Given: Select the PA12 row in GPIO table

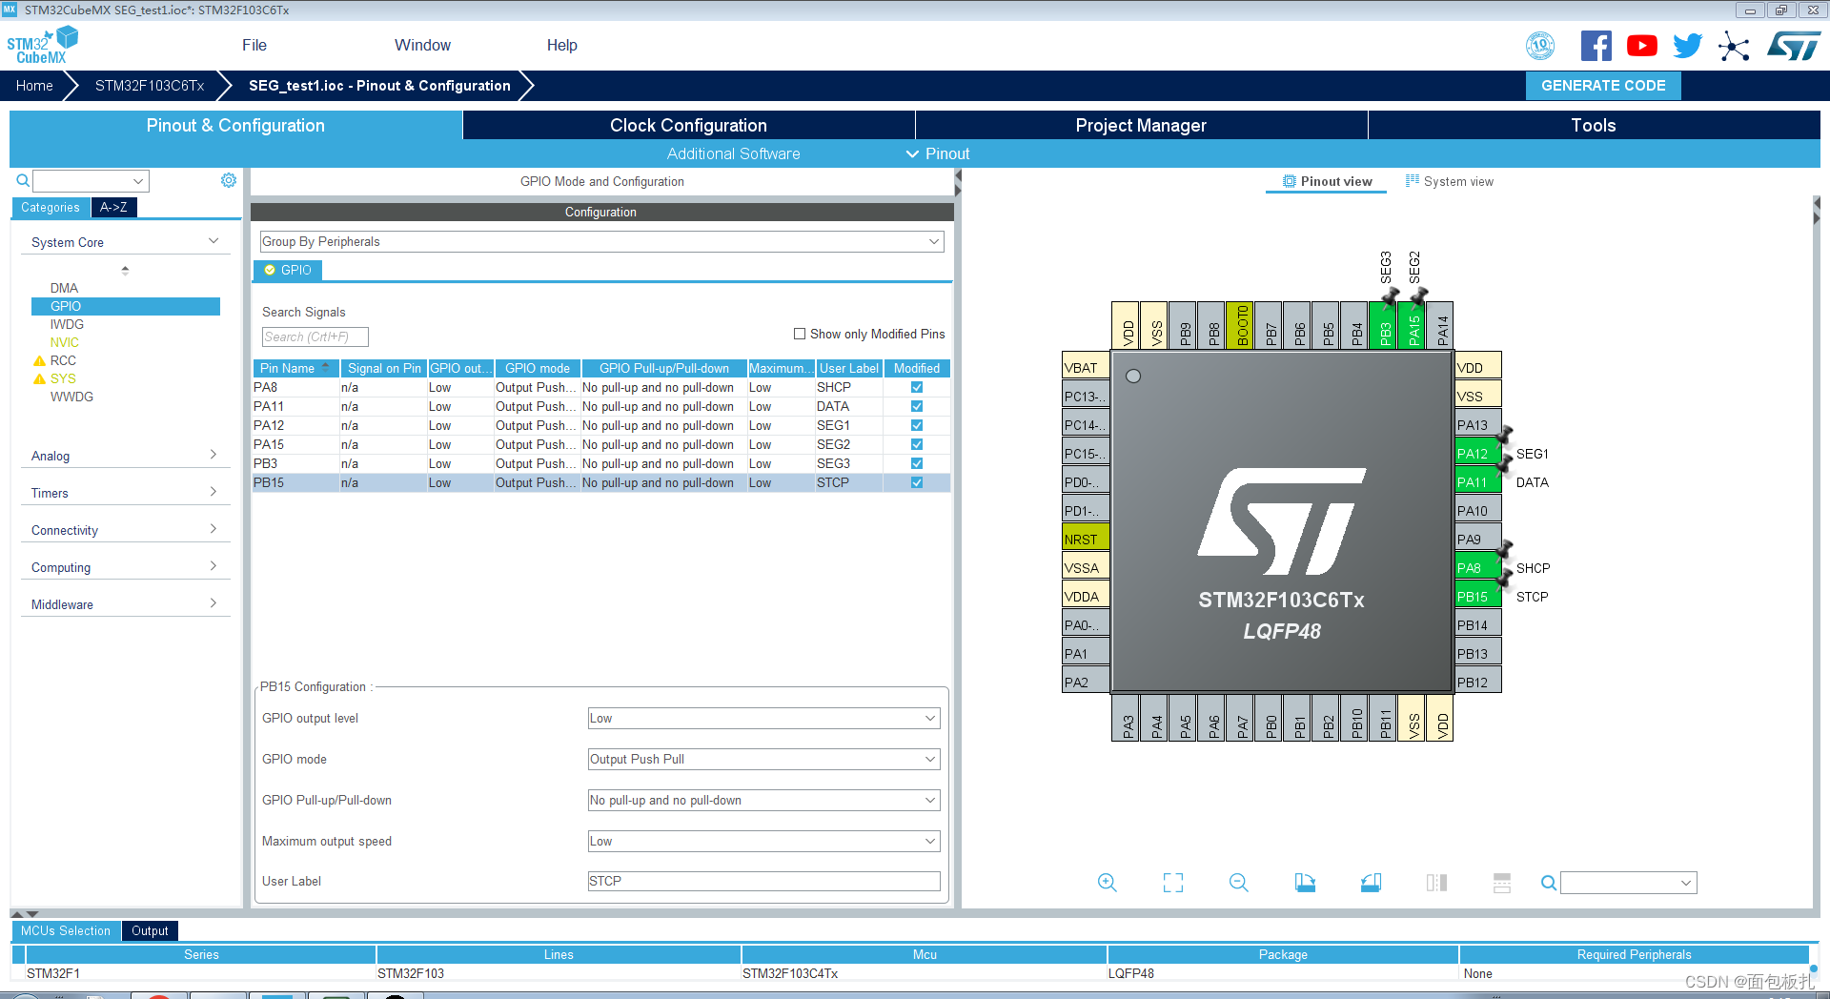Looking at the screenshot, I should 601,425.
